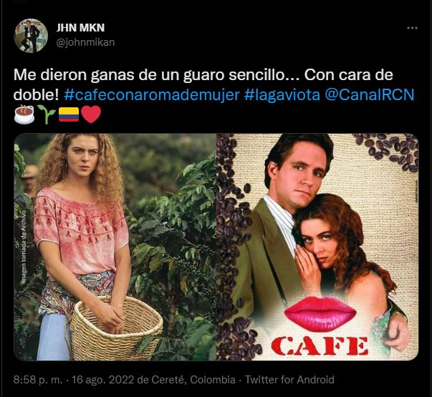
Task: Open the @johnmikan handle
Action: [x=85, y=42]
